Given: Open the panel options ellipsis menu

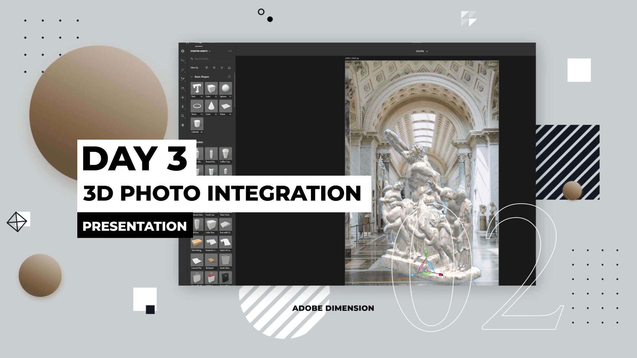Looking at the screenshot, I should point(230,51).
